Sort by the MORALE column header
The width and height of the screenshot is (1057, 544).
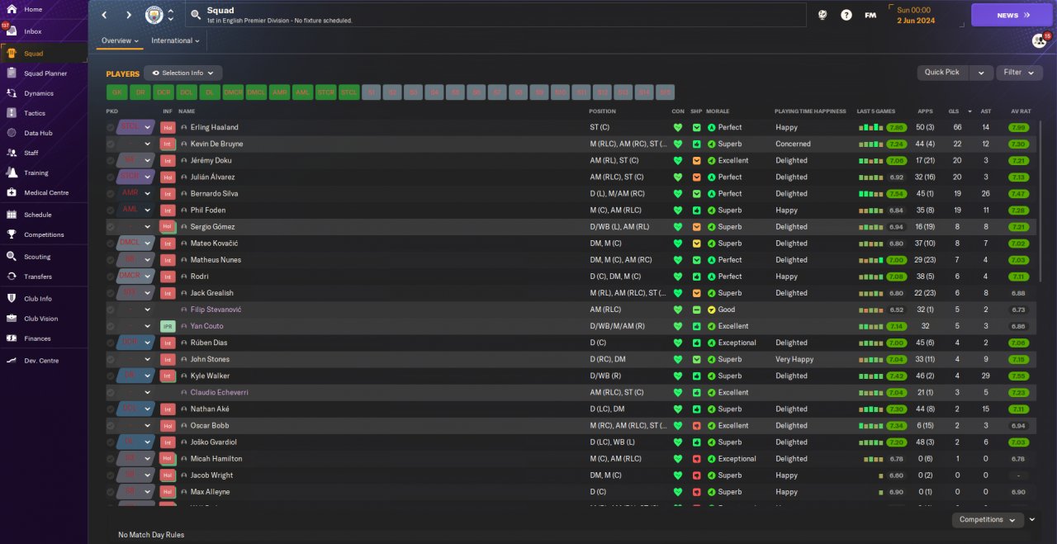(718, 111)
